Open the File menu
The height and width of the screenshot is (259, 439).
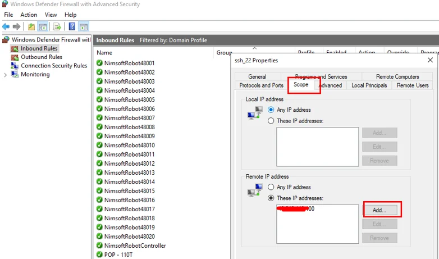(x=8, y=15)
